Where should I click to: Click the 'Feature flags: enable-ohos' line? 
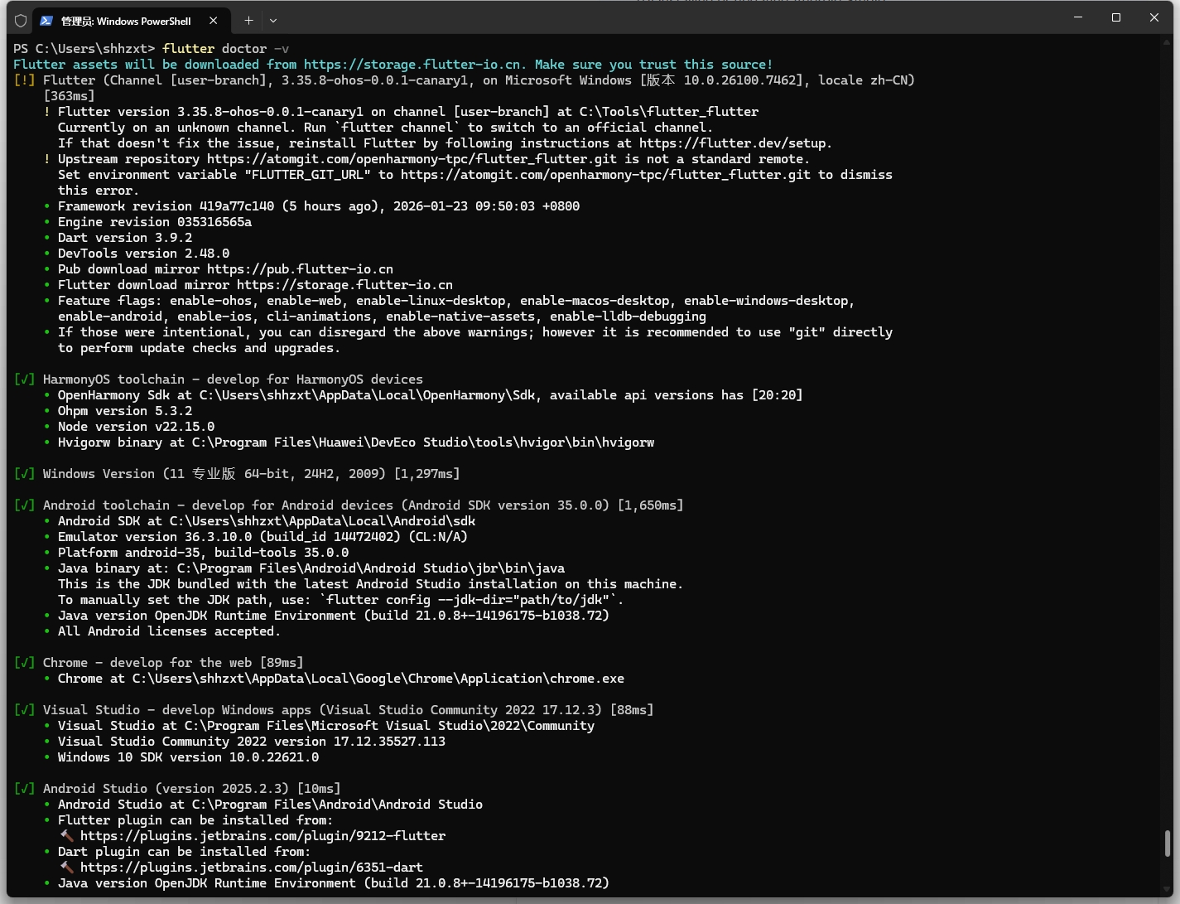point(456,301)
